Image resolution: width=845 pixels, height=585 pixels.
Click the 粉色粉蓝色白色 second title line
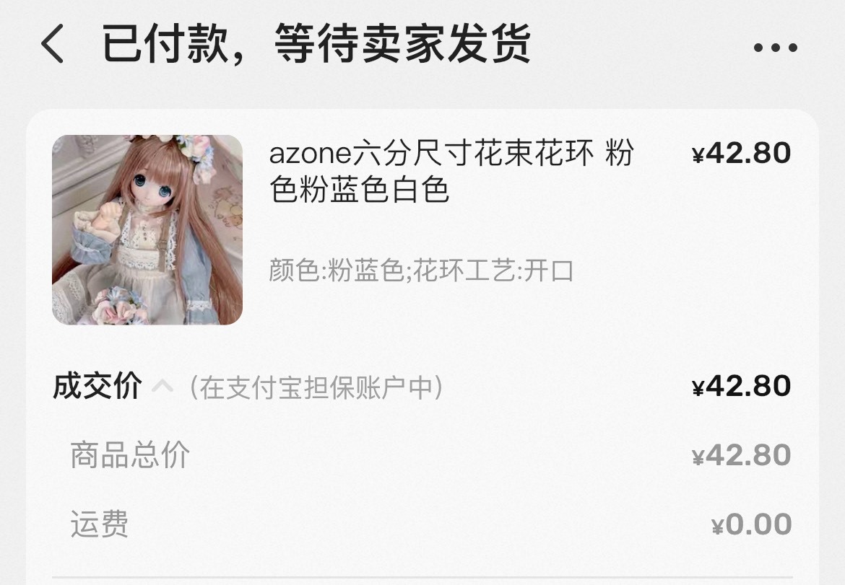(x=359, y=190)
